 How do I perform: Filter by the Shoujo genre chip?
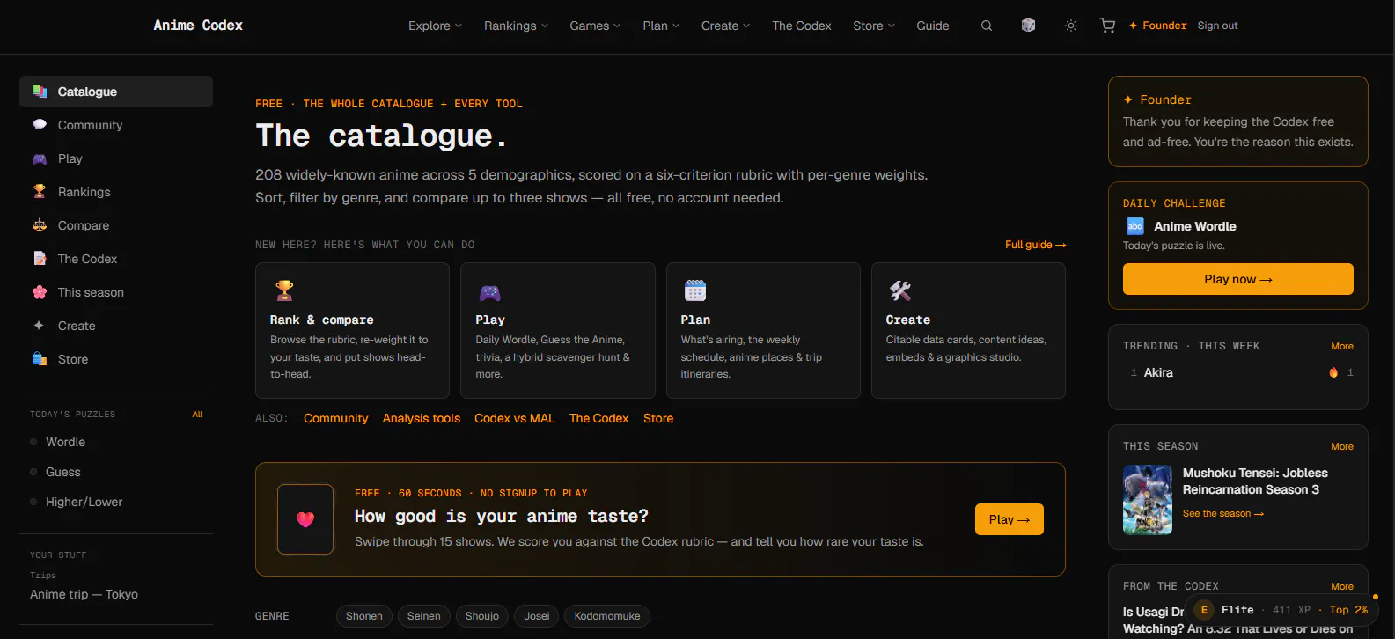[482, 616]
